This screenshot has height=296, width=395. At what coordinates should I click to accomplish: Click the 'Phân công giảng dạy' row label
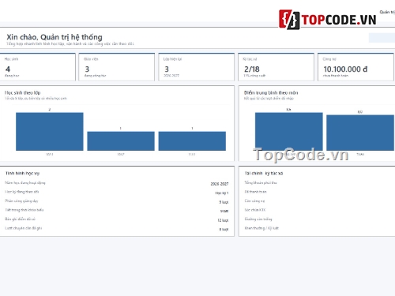pos(21,201)
